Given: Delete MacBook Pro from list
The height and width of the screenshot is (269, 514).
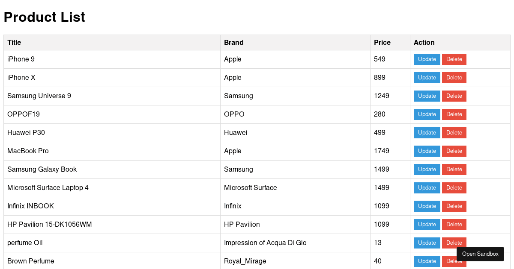Looking at the screenshot, I should [454, 151].
